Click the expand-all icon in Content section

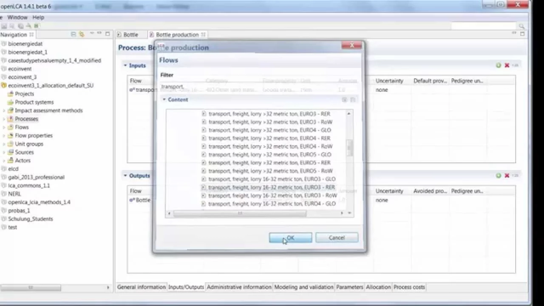click(345, 100)
